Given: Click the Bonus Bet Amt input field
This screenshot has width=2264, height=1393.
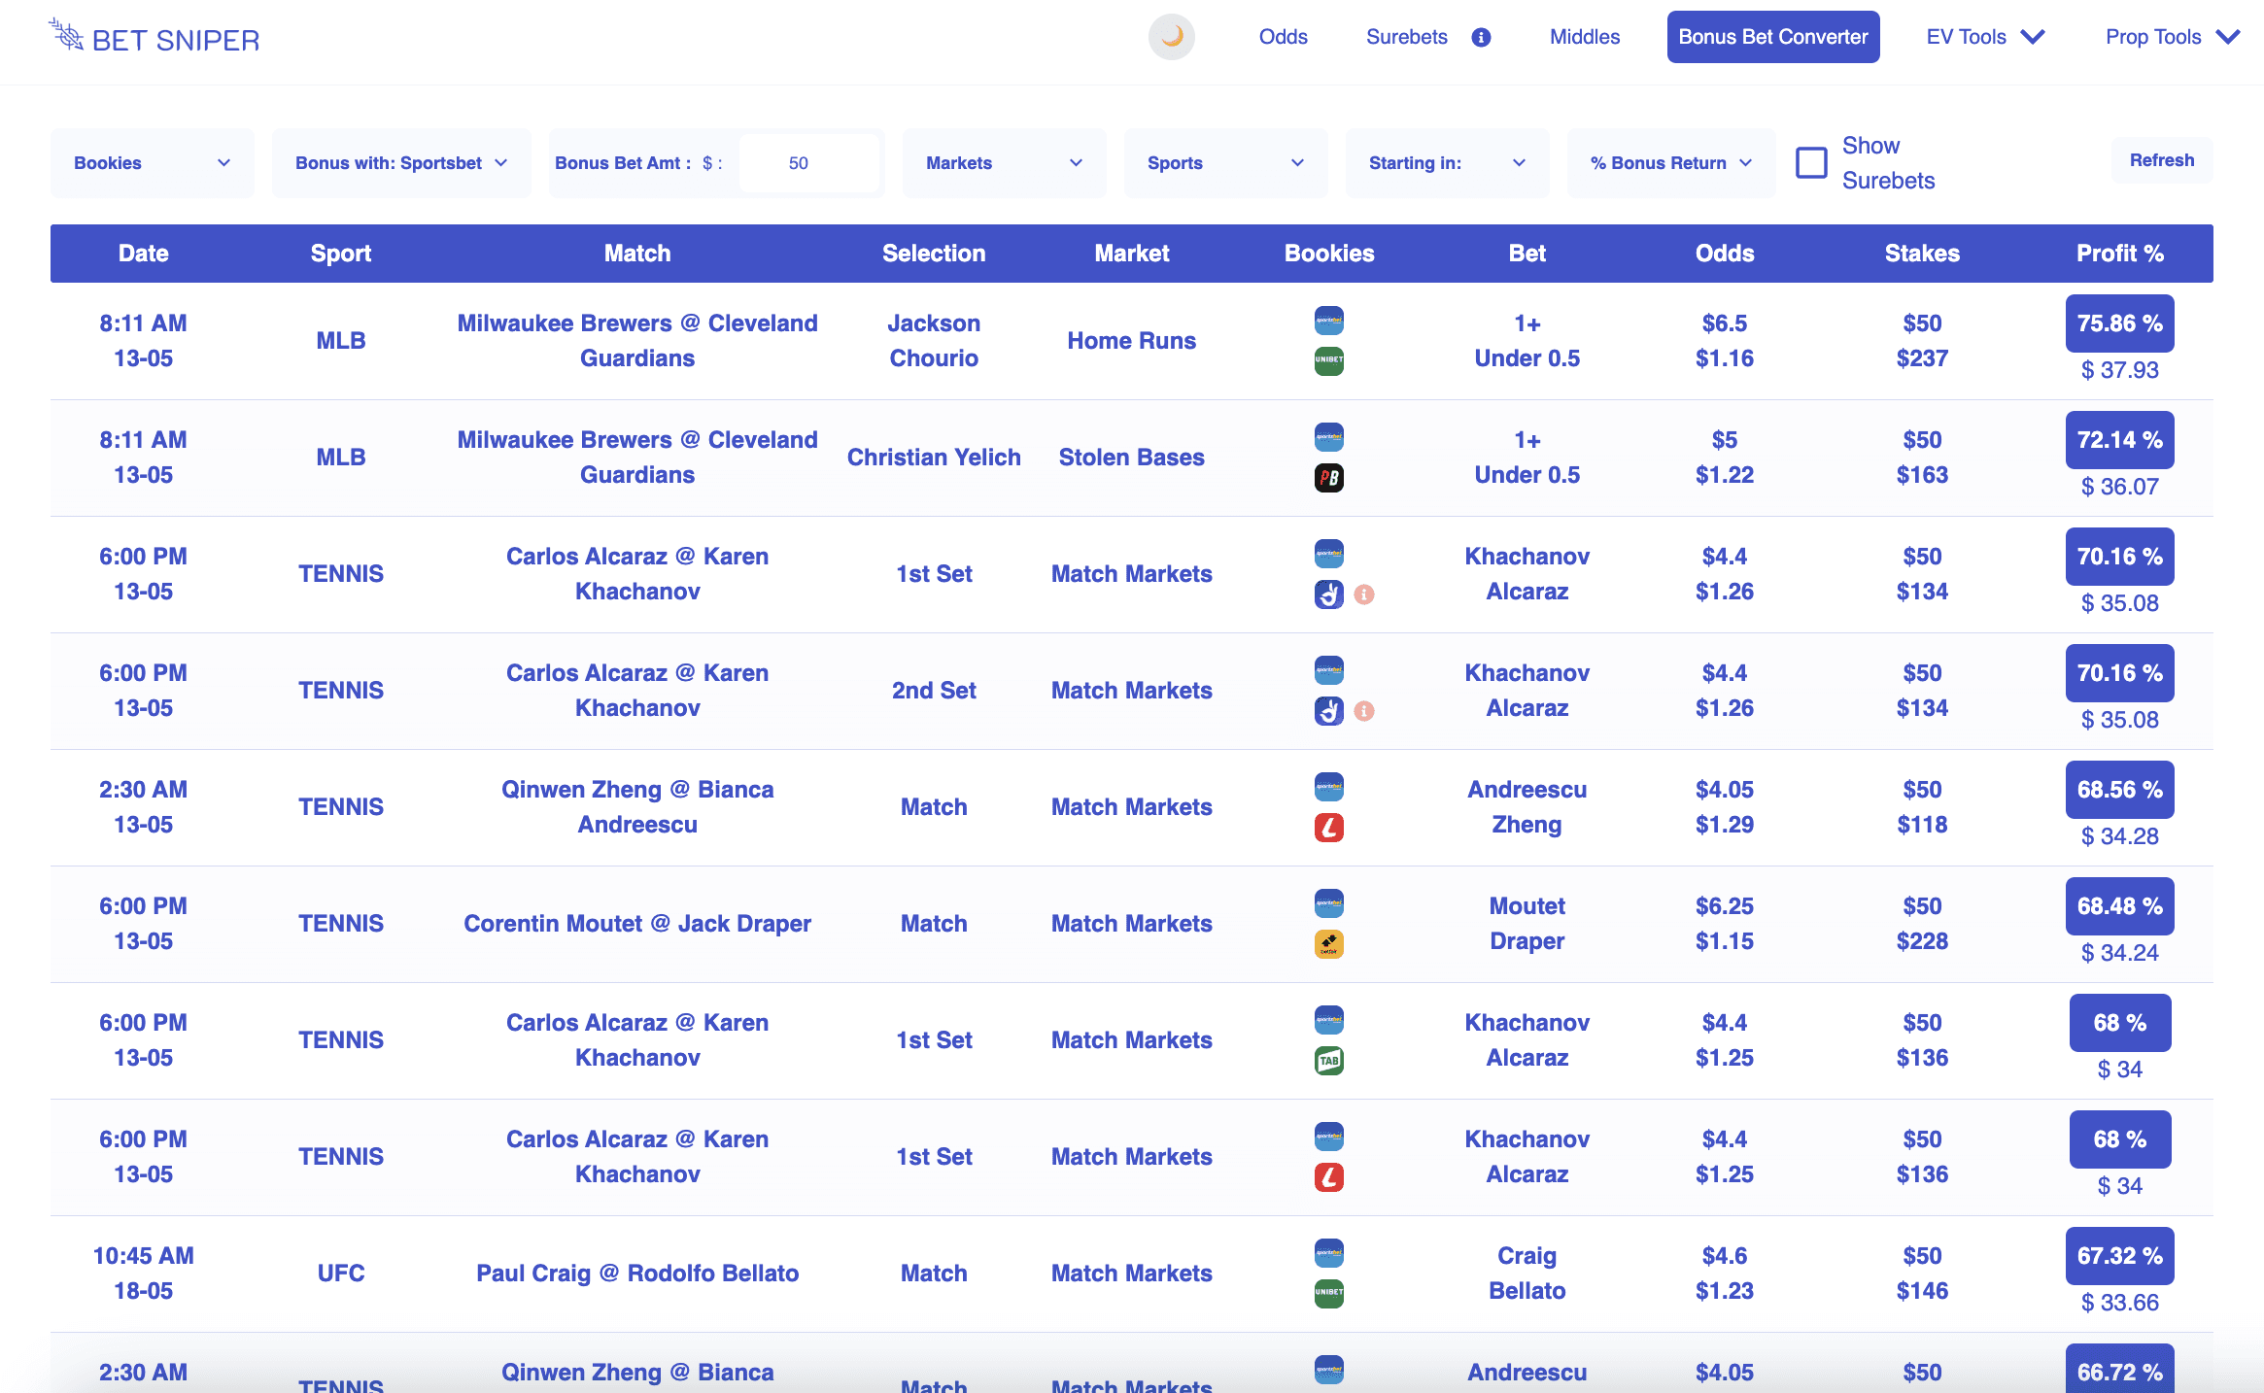Looking at the screenshot, I should click(x=808, y=163).
